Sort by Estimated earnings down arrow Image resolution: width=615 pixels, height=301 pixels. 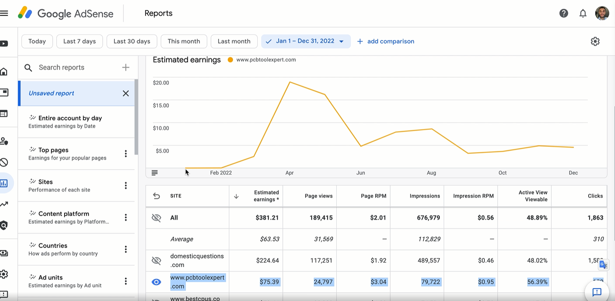pos(236,196)
